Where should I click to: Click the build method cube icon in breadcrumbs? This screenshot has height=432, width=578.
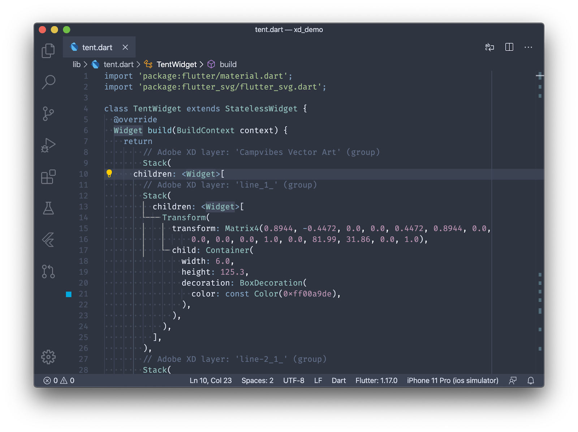(211, 64)
